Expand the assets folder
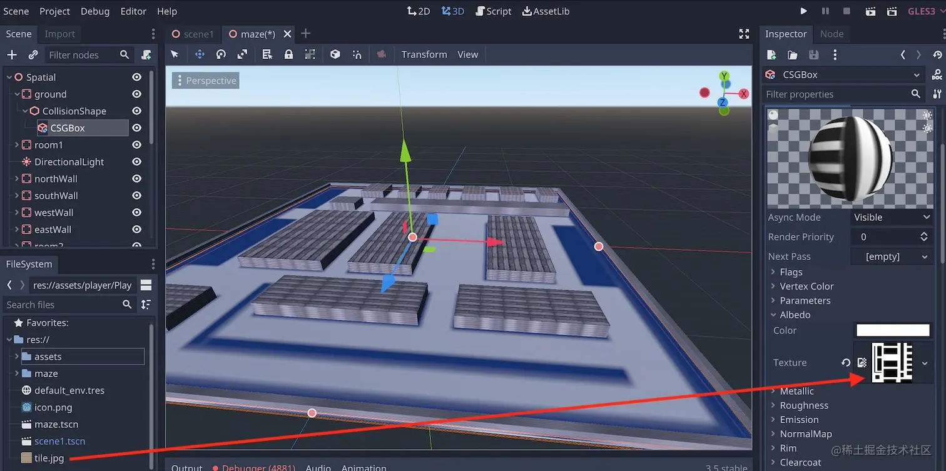946x471 pixels. click(x=17, y=357)
